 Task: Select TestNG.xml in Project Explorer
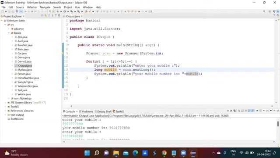[x=17, y=119]
